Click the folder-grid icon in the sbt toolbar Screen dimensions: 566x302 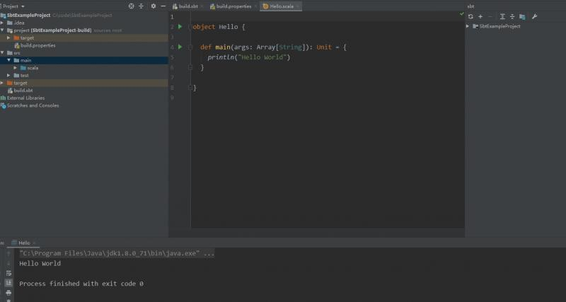pyautogui.click(x=522, y=16)
